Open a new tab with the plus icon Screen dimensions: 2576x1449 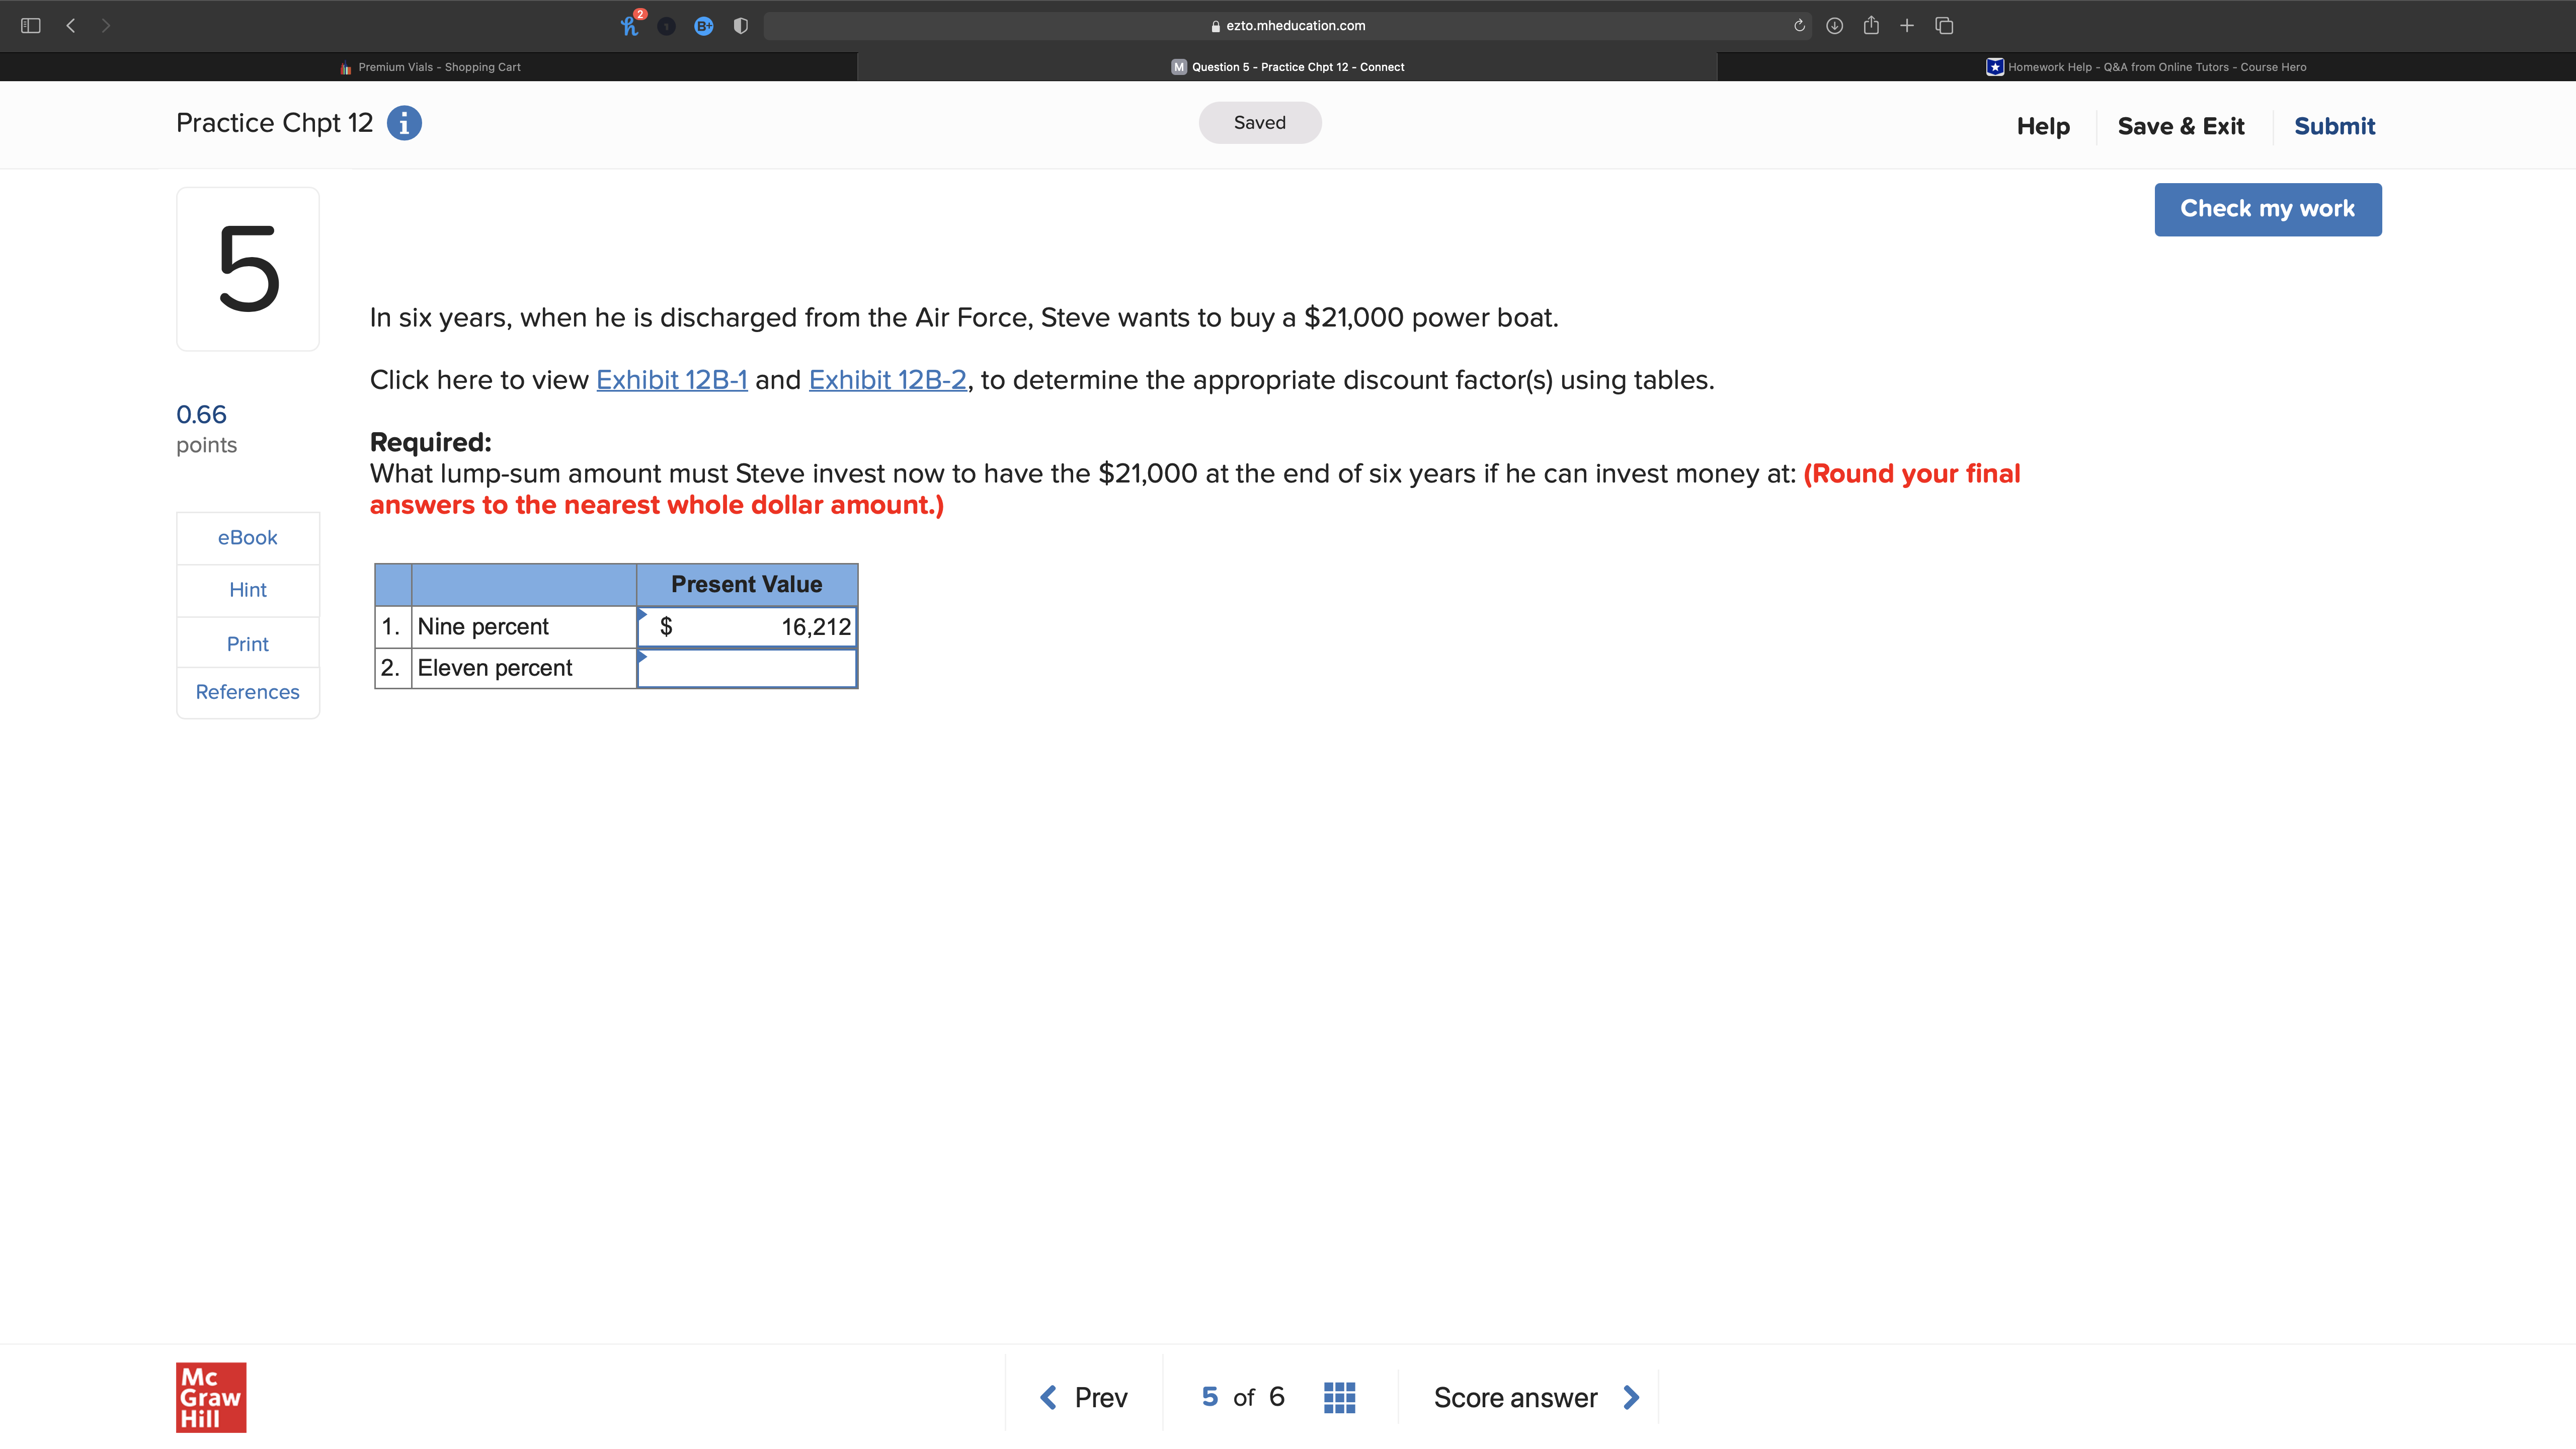(1907, 25)
